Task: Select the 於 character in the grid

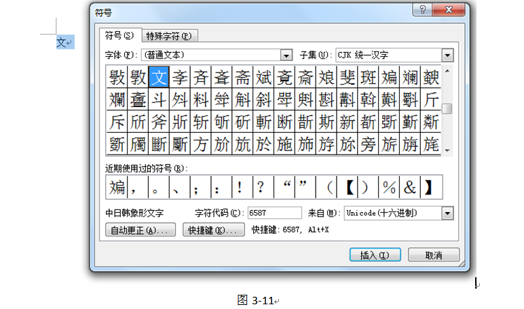Action: 263,144
